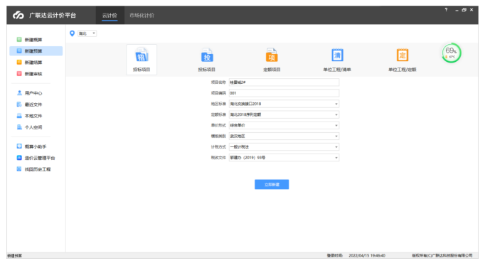The image size is (485, 263).
Task: Click the 广联达云计价平台 logo icon
Action: [x=18, y=15]
